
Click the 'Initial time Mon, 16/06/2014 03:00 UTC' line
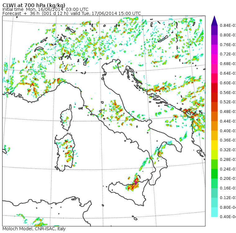click(45, 9)
